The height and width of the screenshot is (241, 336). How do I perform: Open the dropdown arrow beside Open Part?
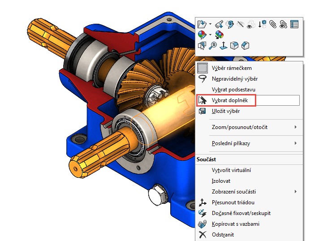pyautogui.click(x=210, y=24)
